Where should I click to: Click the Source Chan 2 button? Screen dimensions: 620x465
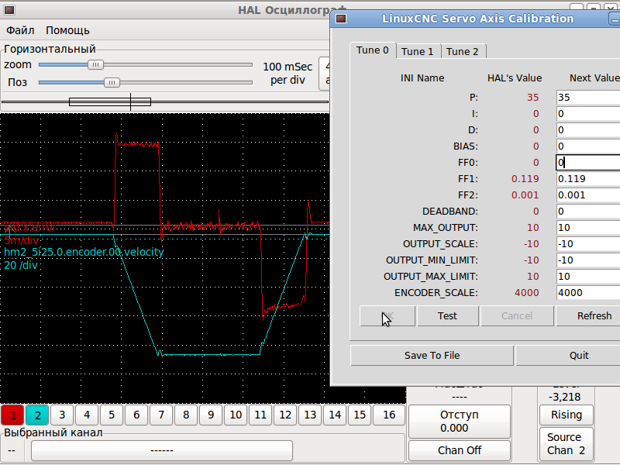coord(567,444)
